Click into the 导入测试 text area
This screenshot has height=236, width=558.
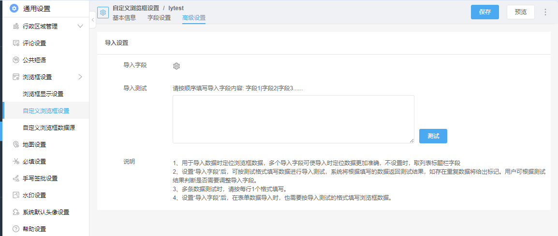click(293, 119)
